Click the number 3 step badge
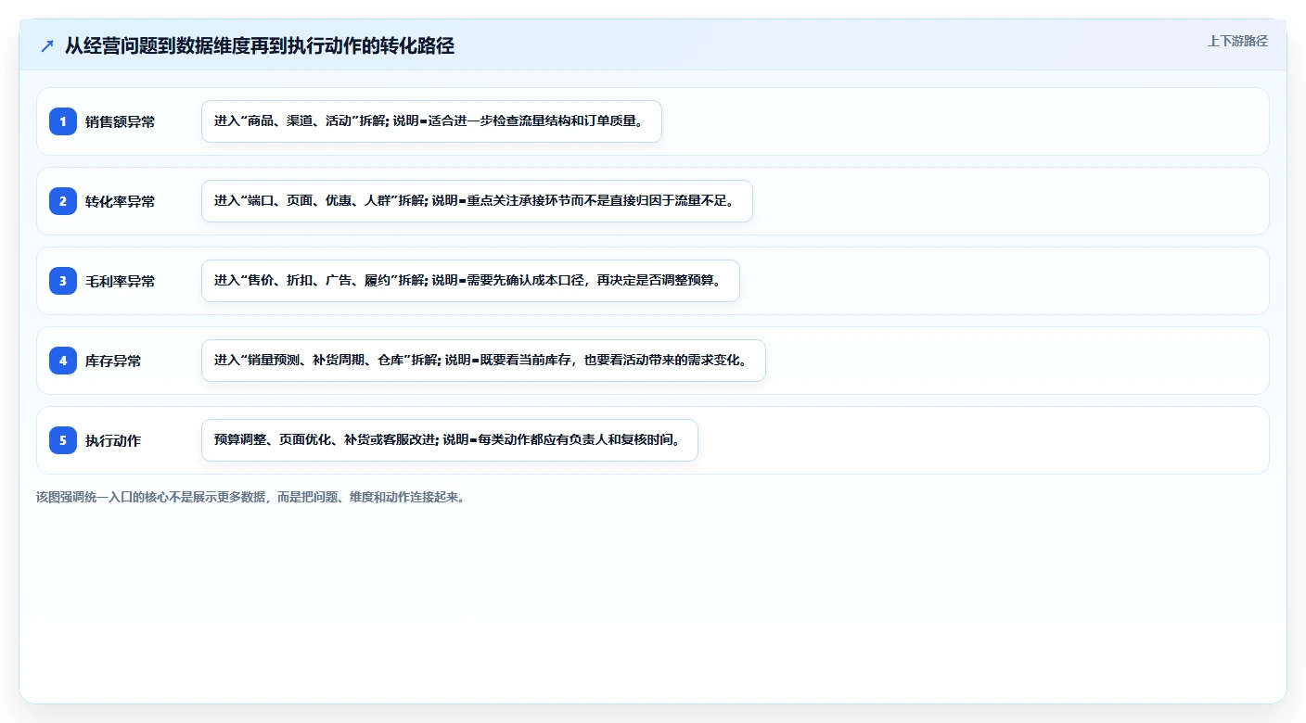The width and height of the screenshot is (1306, 723). pos(63,281)
